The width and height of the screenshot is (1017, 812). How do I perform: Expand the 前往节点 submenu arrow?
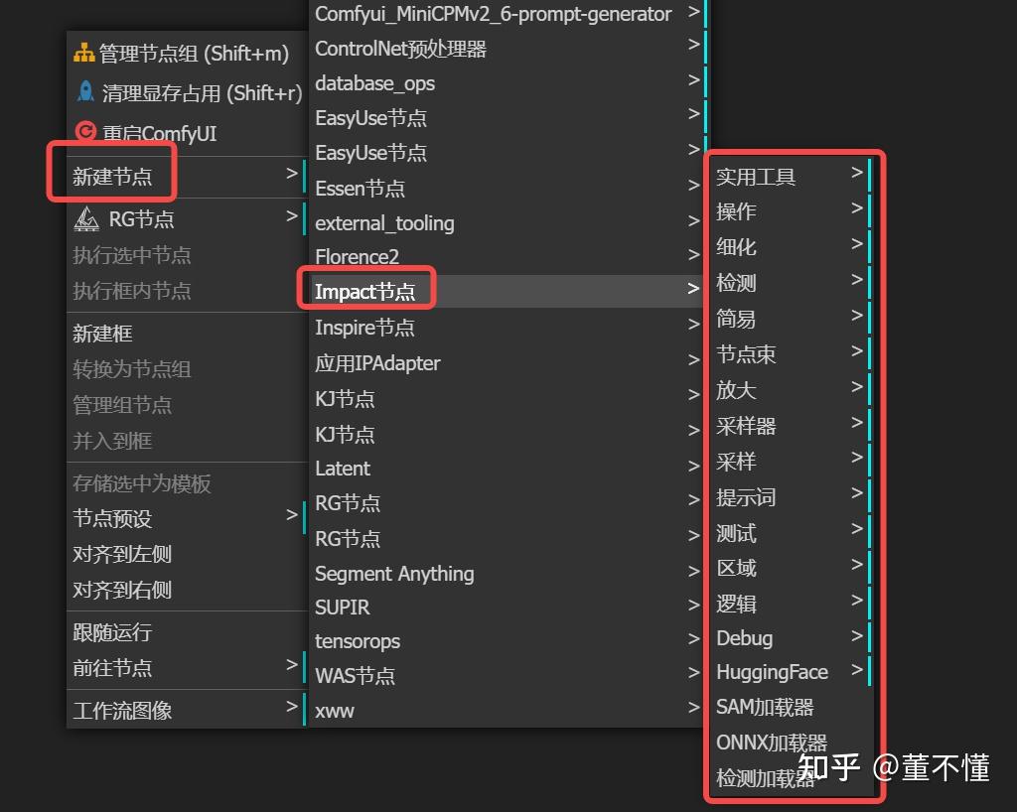pyautogui.click(x=292, y=665)
